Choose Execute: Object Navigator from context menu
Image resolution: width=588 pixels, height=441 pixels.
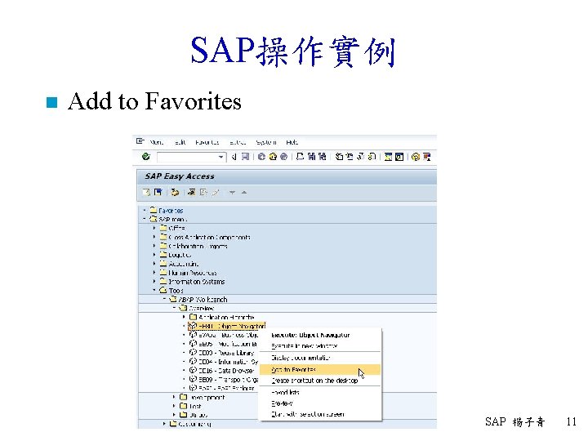click(x=320, y=336)
